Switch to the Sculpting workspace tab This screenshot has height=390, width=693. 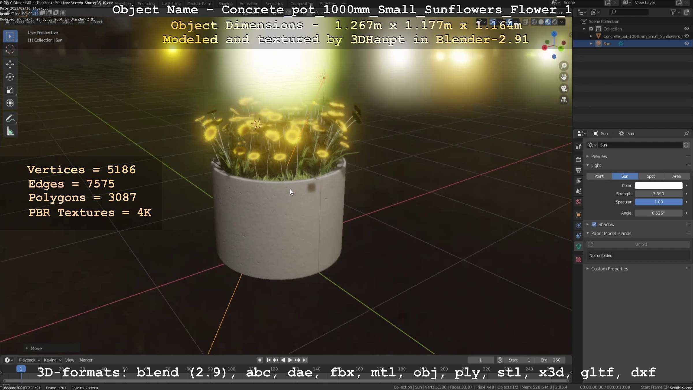tap(146, 3)
